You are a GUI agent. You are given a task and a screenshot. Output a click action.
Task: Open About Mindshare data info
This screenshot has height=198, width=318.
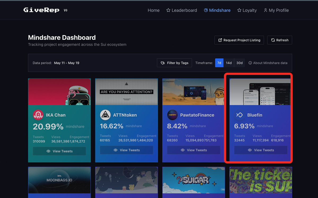tap(268, 63)
